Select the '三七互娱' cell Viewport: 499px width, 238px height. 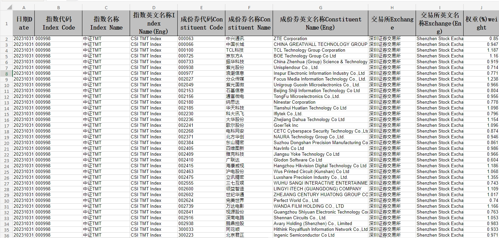(249, 183)
